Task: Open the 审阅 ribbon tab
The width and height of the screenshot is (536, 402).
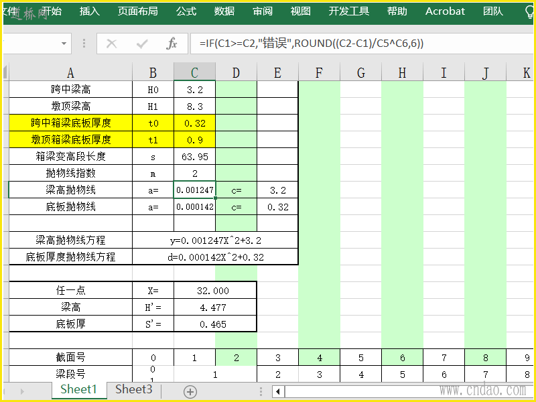Action: pos(263,11)
